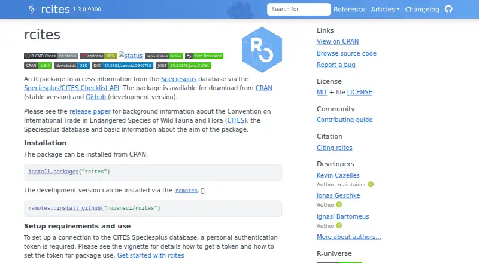Open More about authors link
This screenshot has height=263, width=479.
(349, 237)
